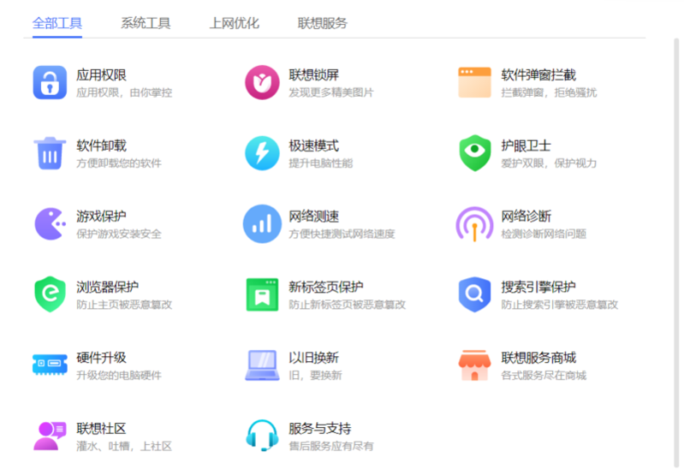Click description 发现更多精美图片
684x469 pixels.
331,92
